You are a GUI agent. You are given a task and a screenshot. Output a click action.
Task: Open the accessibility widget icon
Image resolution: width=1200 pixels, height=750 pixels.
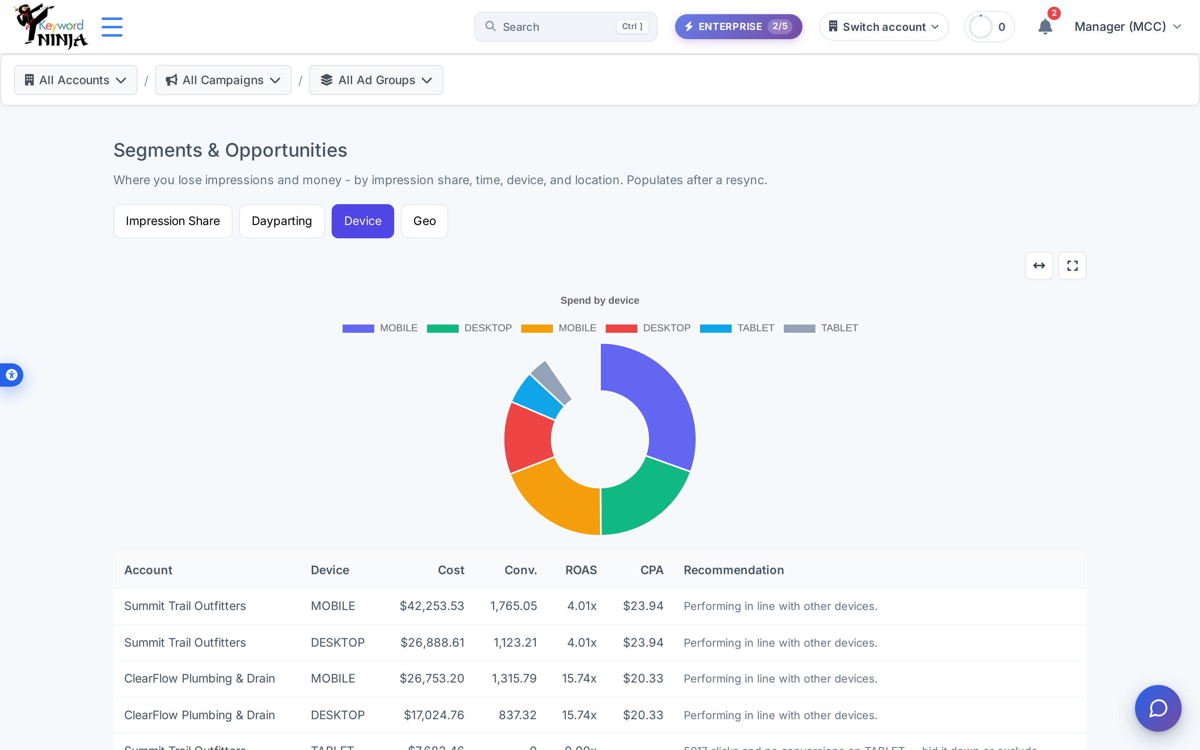tap(11, 375)
